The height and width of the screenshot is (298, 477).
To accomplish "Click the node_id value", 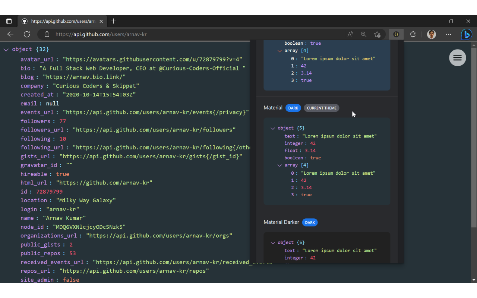I will pos(89,227).
